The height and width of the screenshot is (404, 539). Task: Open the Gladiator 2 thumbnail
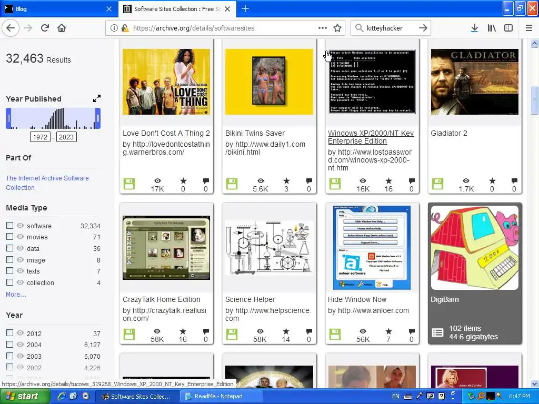[x=475, y=82]
